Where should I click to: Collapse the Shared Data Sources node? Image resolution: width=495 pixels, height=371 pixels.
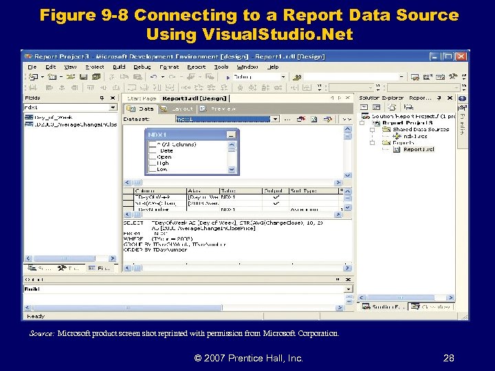pyautogui.click(x=373, y=130)
